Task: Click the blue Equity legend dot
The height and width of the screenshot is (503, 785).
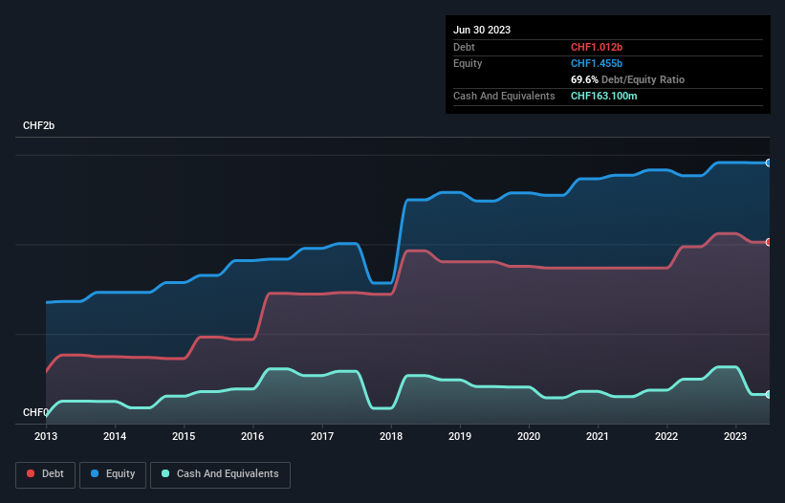Action: [x=97, y=474]
